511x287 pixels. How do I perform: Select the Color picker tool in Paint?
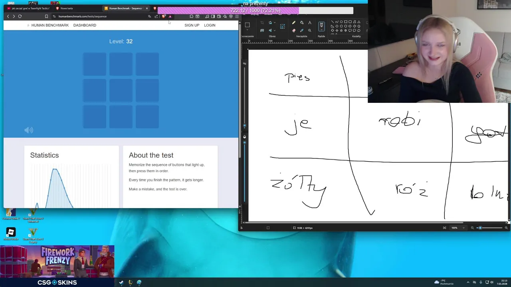(302, 31)
